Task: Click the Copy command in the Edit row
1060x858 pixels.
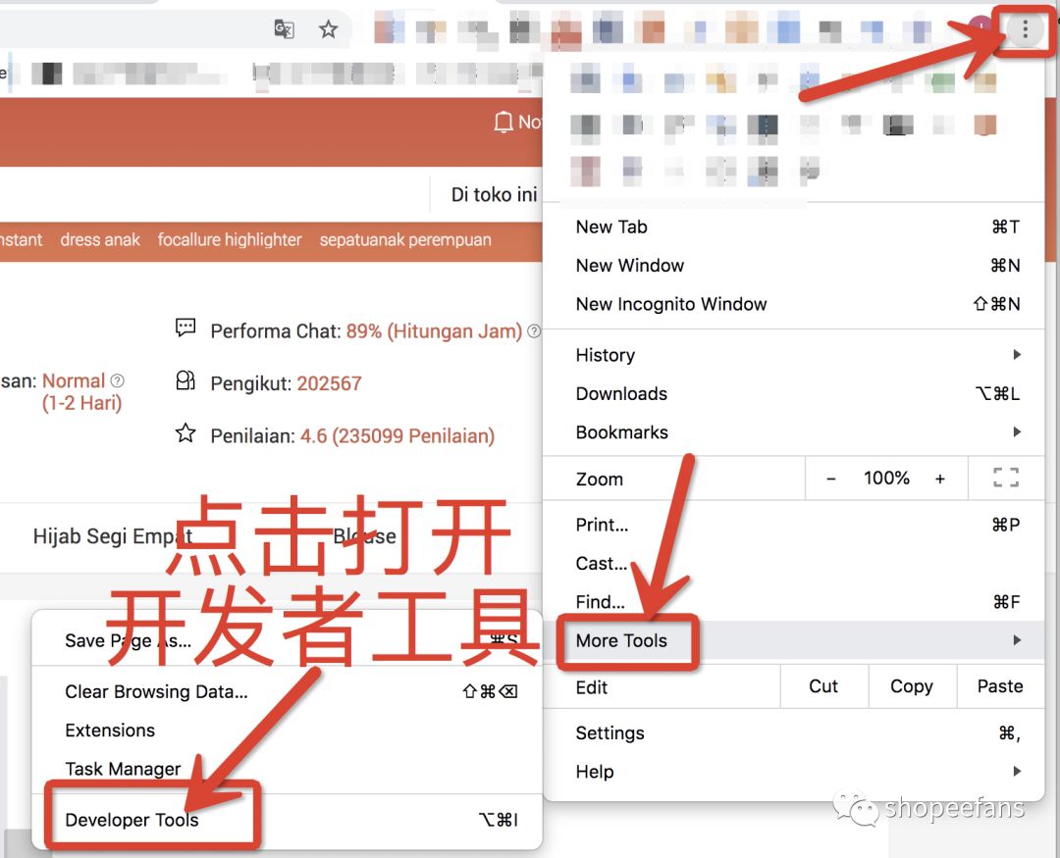Action: (911, 686)
